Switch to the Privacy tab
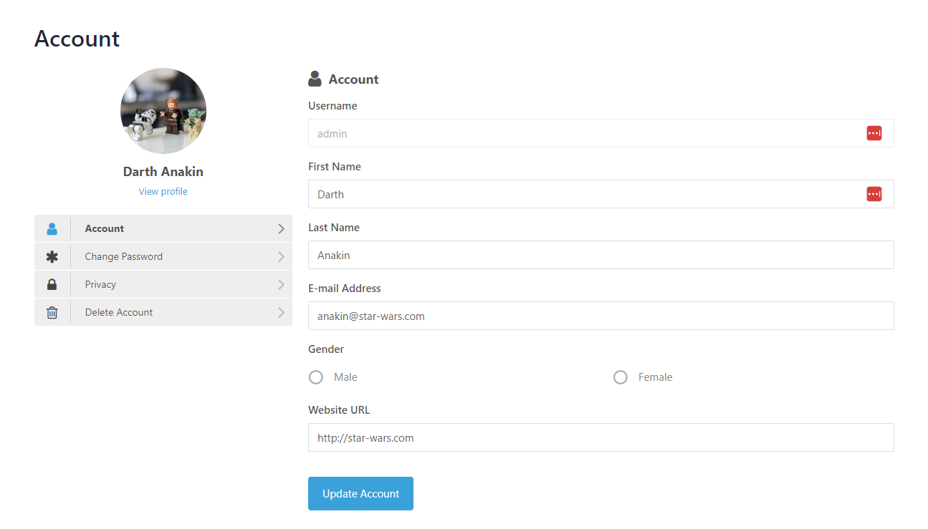 100,285
